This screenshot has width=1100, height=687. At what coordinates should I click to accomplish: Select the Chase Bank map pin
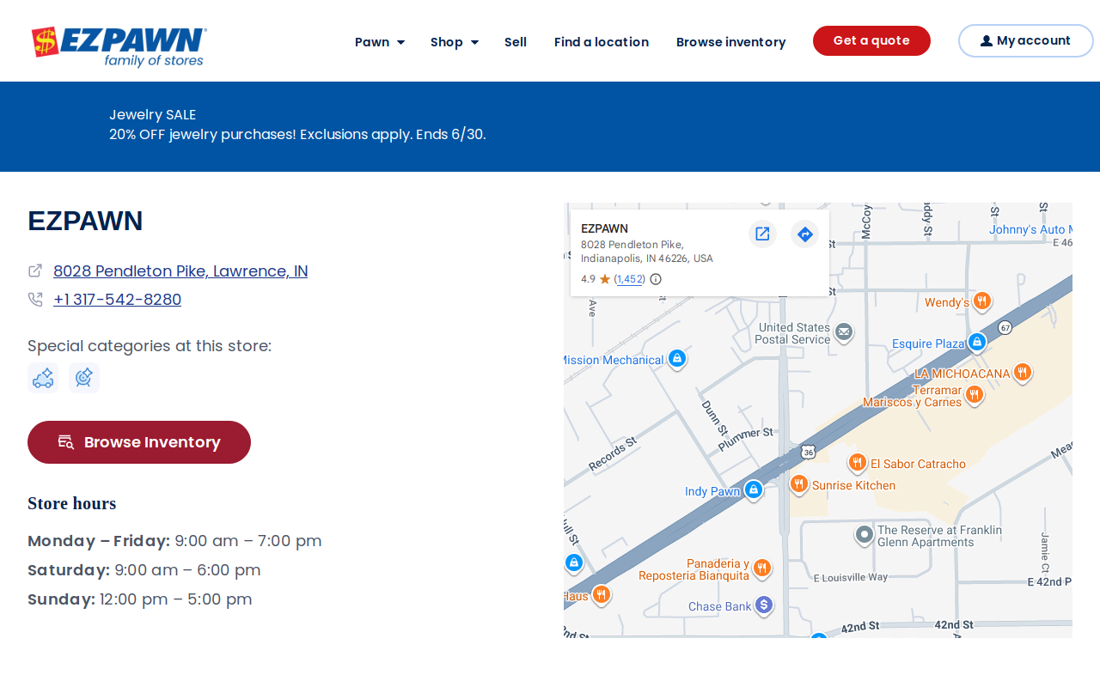click(x=763, y=605)
